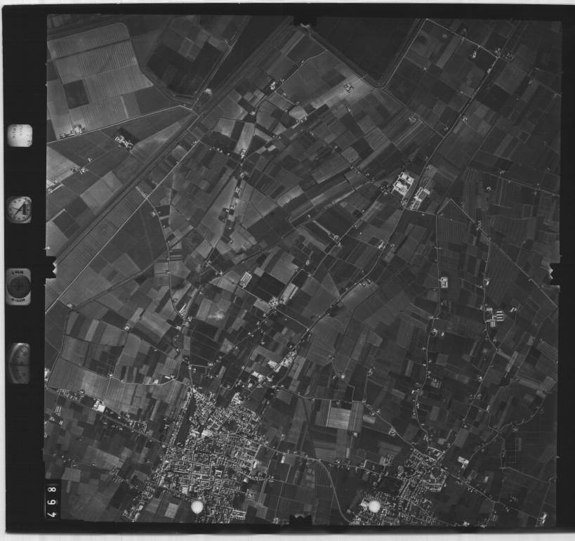The image size is (575, 541).
Task: Click the white circular dot in the right town
Action: 374,506
